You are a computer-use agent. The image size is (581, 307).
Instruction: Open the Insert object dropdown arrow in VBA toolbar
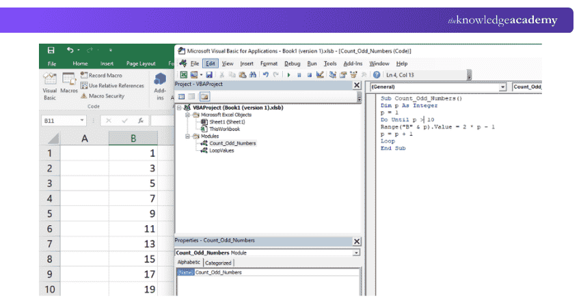coord(201,75)
